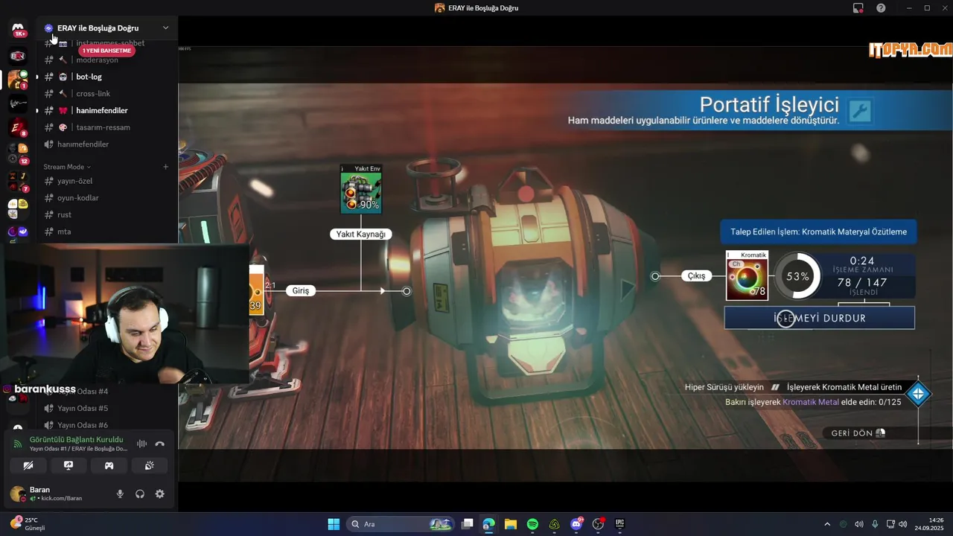This screenshot has height=536, width=953.
Task: Open the weather widget showing 25°C
Action: [x=28, y=523]
